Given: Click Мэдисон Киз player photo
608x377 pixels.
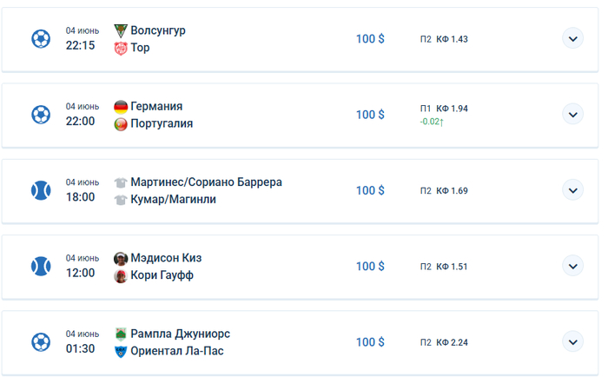Looking at the screenshot, I should click(121, 258).
